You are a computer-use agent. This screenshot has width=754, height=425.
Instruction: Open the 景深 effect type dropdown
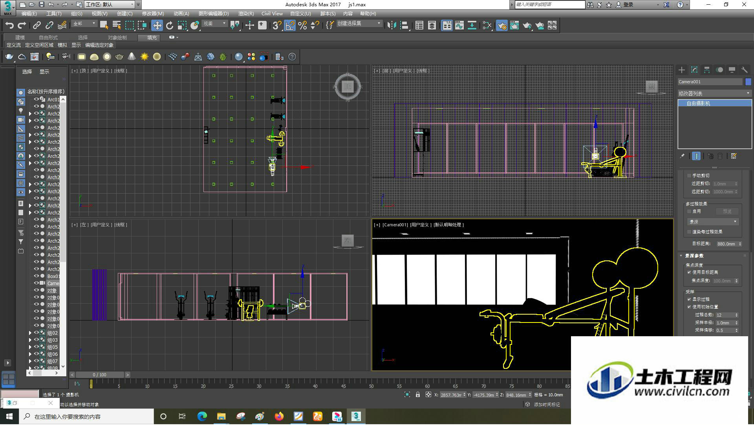click(x=713, y=222)
